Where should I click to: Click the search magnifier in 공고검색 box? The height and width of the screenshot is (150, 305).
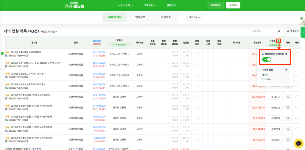pyautogui.click(x=279, y=31)
